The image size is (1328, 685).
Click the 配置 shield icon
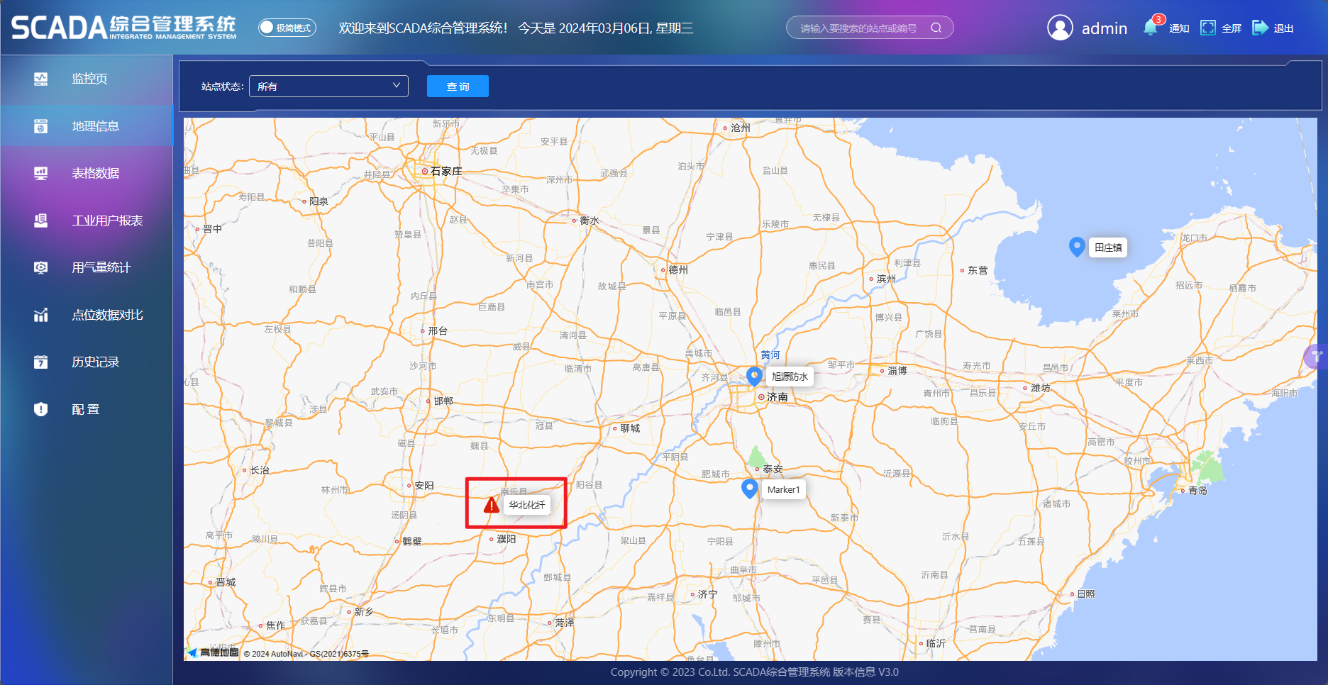[x=41, y=409]
